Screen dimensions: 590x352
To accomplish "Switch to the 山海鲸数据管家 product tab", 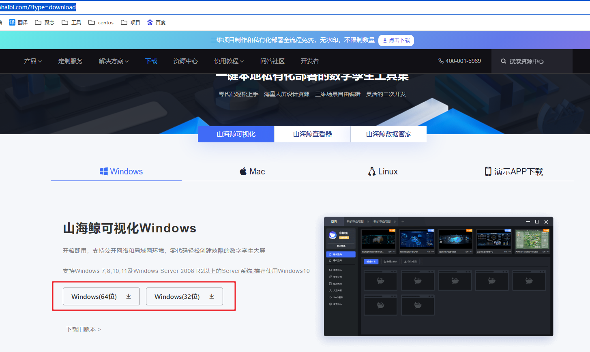I will pos(389,134).
